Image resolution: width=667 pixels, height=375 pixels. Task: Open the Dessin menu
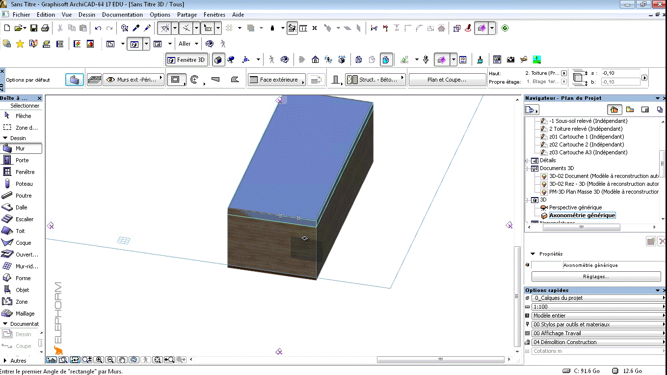87,15
